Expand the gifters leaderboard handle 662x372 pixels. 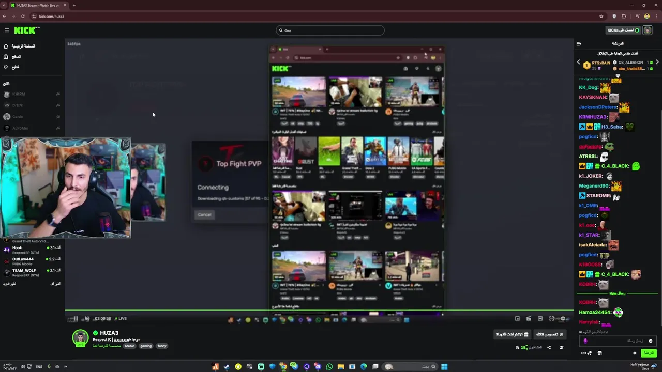(x=618, y=75)
